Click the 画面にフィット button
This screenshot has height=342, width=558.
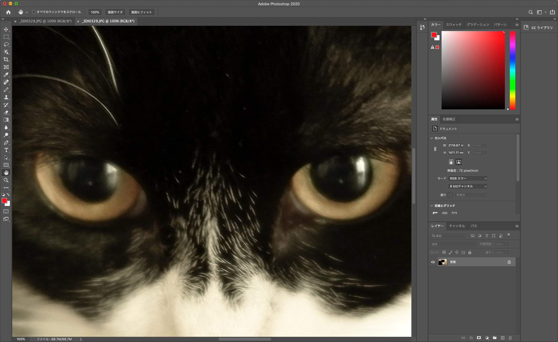point(141,12)
